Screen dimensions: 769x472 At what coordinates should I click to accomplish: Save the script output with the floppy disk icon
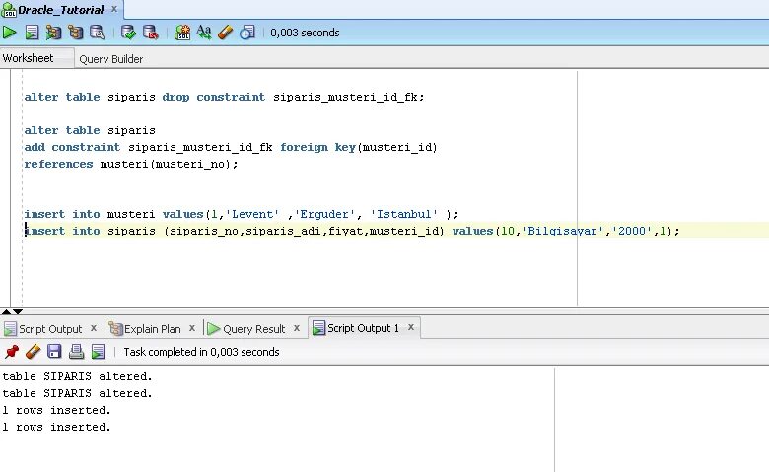click(x=54, y=352)
